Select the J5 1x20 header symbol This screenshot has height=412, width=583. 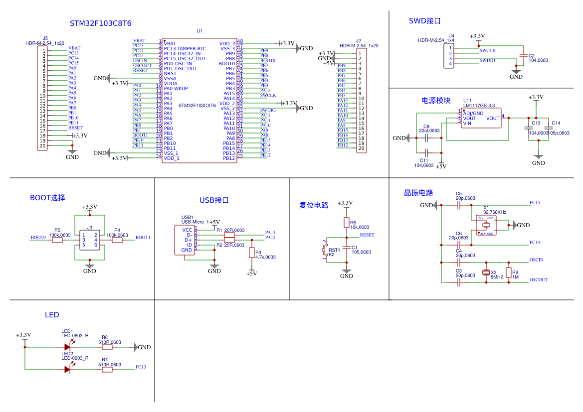coord(42,98)
